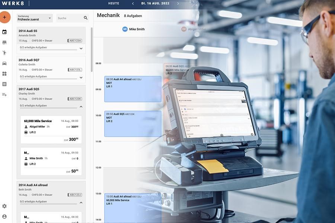Click the search magnifier icon
The height and width of the screenshot is (223, 335).
tap(86, 18)
